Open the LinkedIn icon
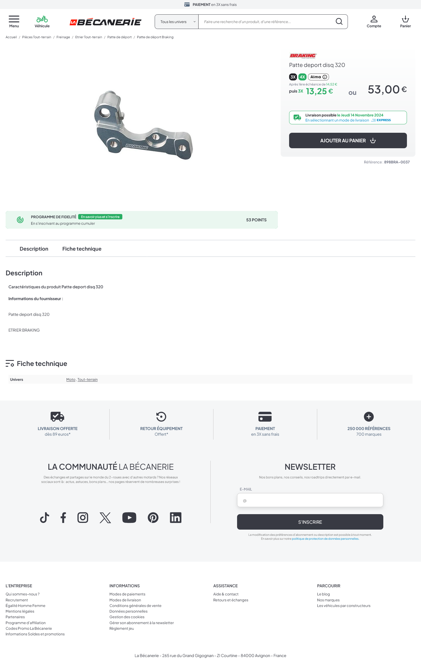 pos(175,518)
